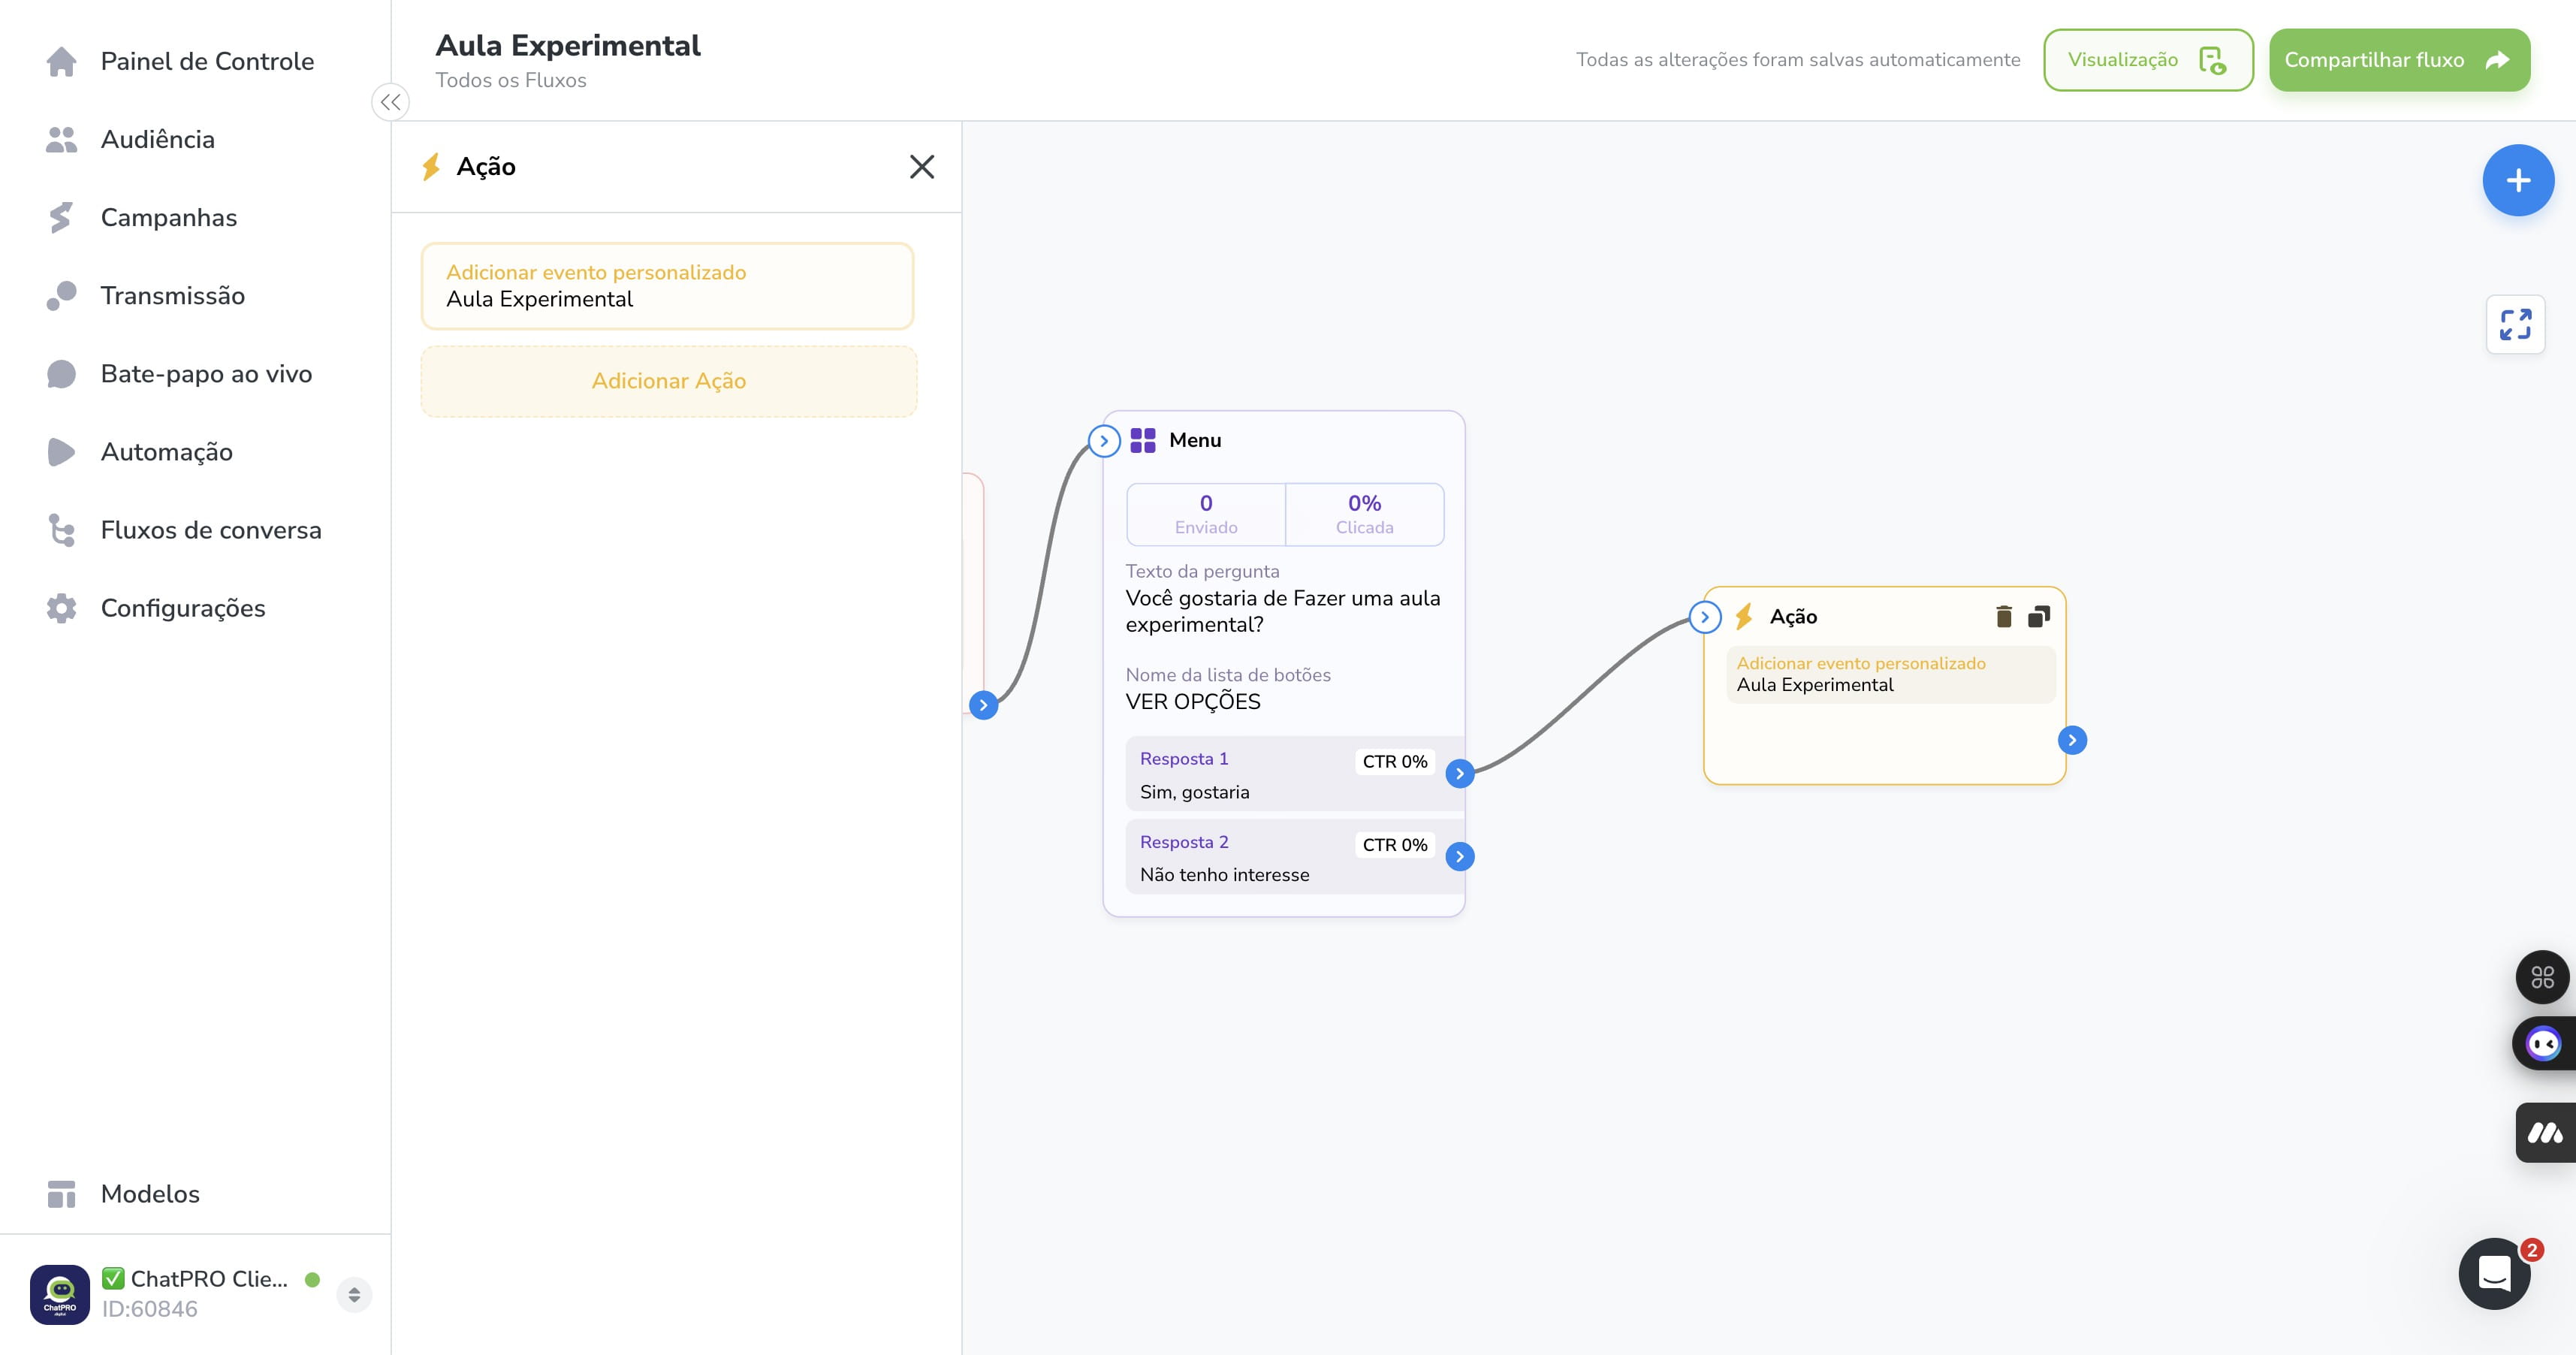Viewport: 2576px width, 1355px height.
Task: Collapse the sidebar with double-chevron button
Action: coord(390,102)
